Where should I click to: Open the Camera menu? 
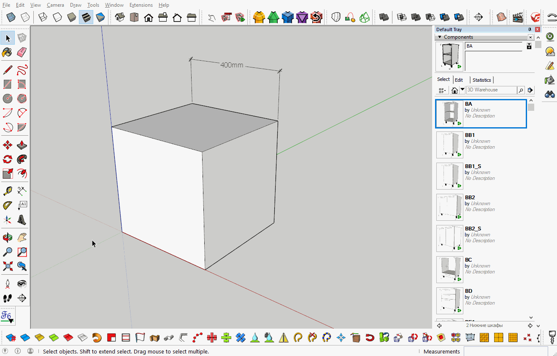tap(55, 5)
